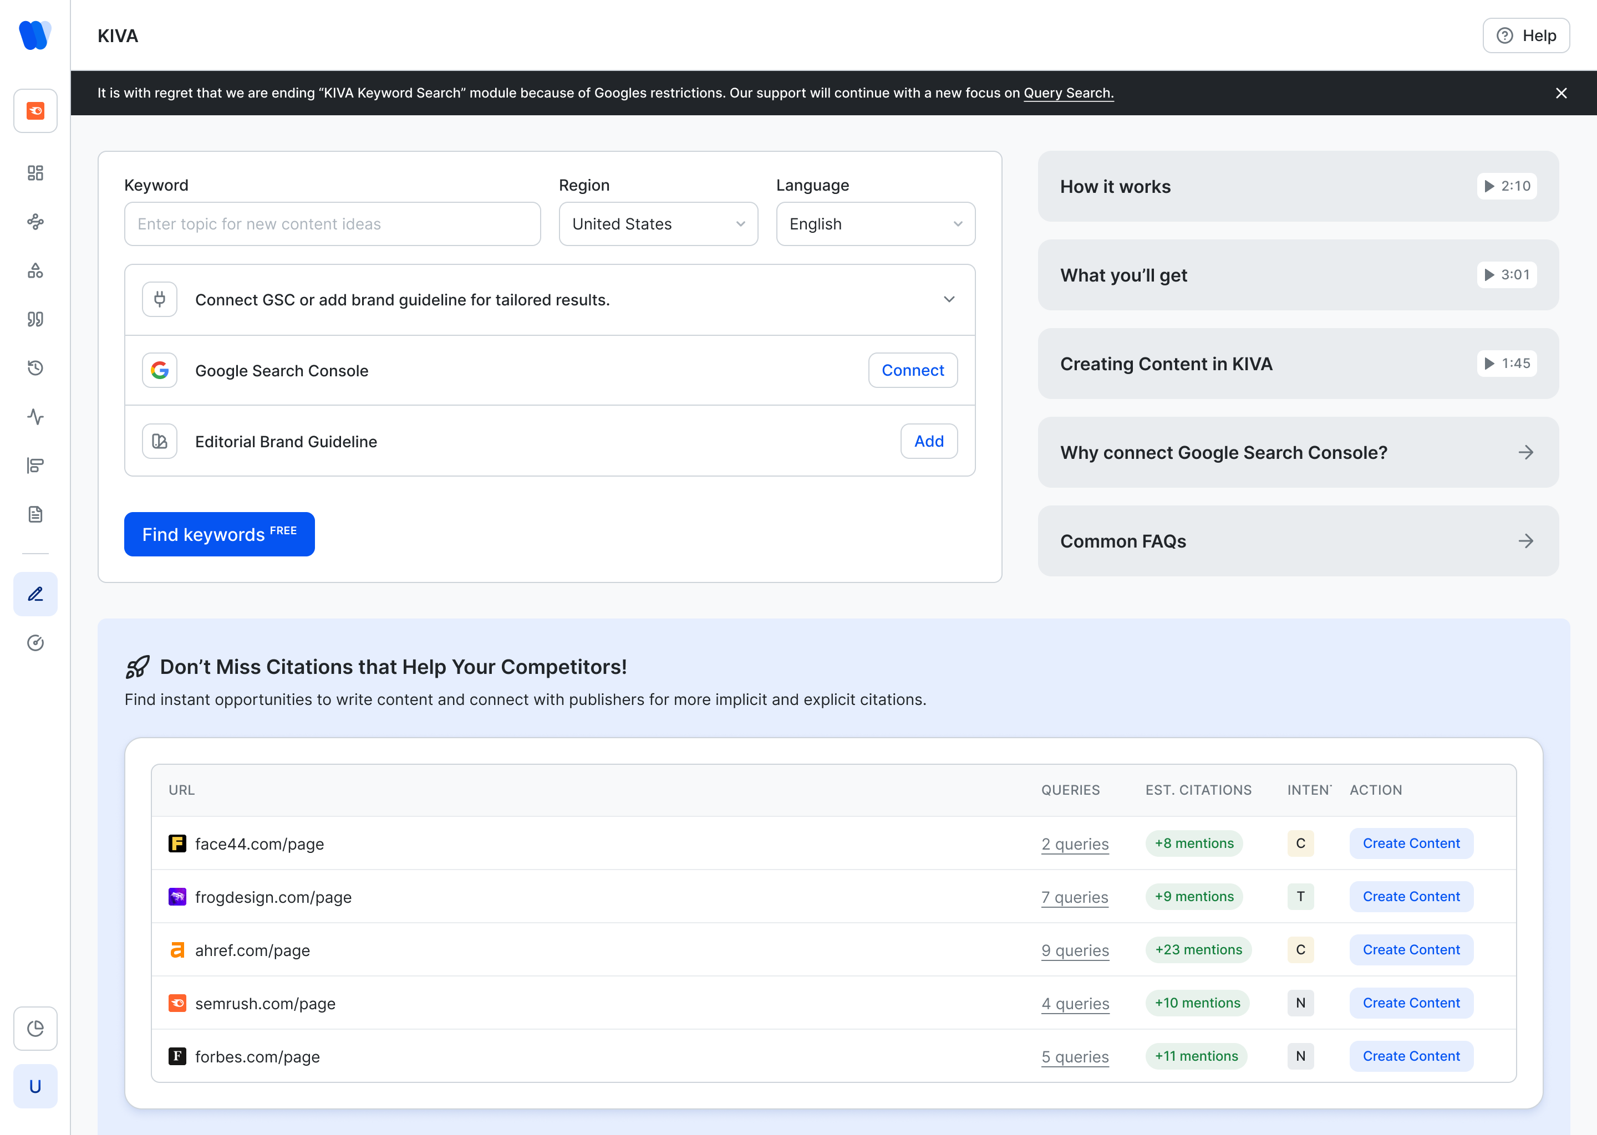Viewport: 1597px width, 1135px height.
Task: Open the 2 queries link for face44.com
Action: 1075,844
